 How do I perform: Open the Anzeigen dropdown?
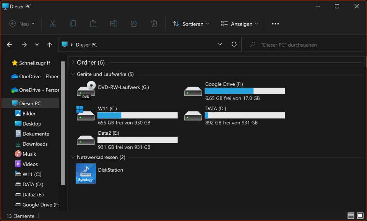tap(239, 23)
